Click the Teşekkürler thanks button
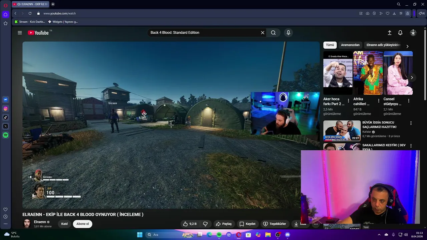This screenshot has width=427, height=240. pos(275,224)
